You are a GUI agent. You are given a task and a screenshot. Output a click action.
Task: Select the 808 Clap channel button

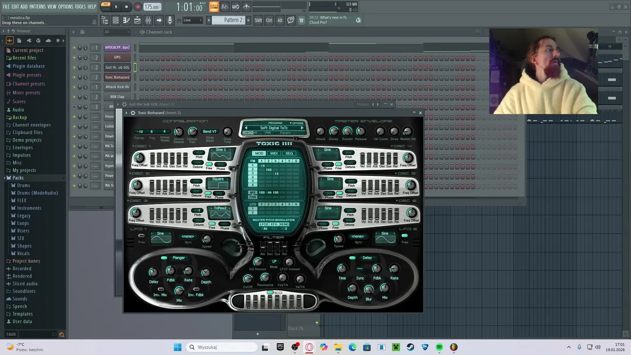[x=117, y=97]
